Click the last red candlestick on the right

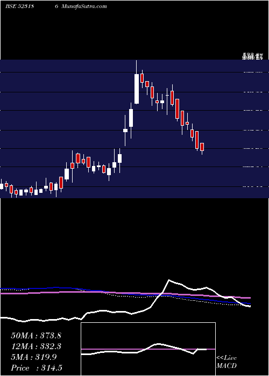(x=202, y=147)
